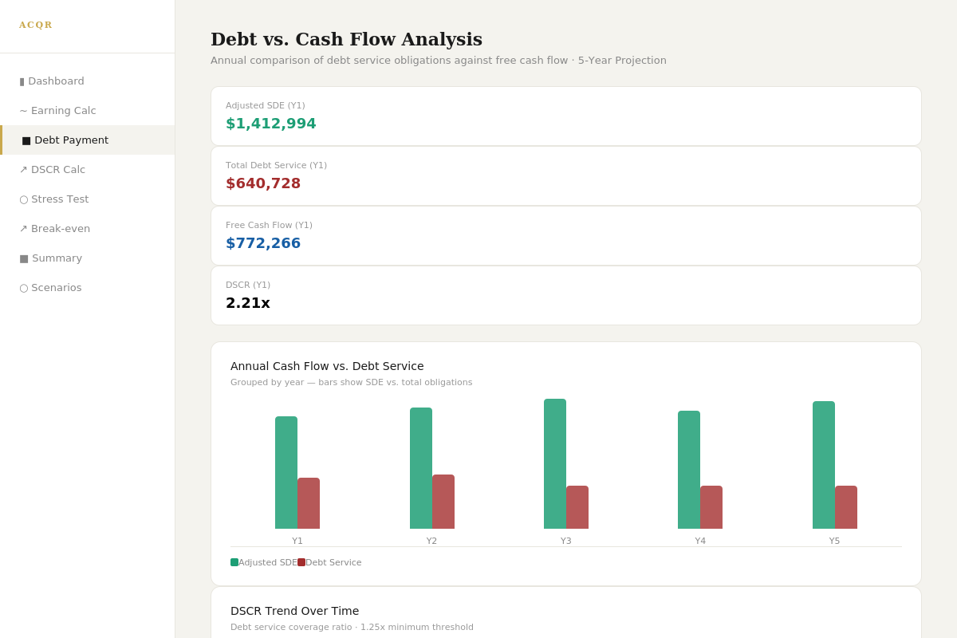Click the Y4 green SDE bar
Screen dimensions: 957x638
tap(689, 470)
